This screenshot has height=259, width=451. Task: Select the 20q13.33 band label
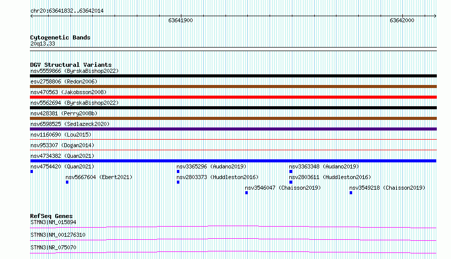tap(43, 44)
